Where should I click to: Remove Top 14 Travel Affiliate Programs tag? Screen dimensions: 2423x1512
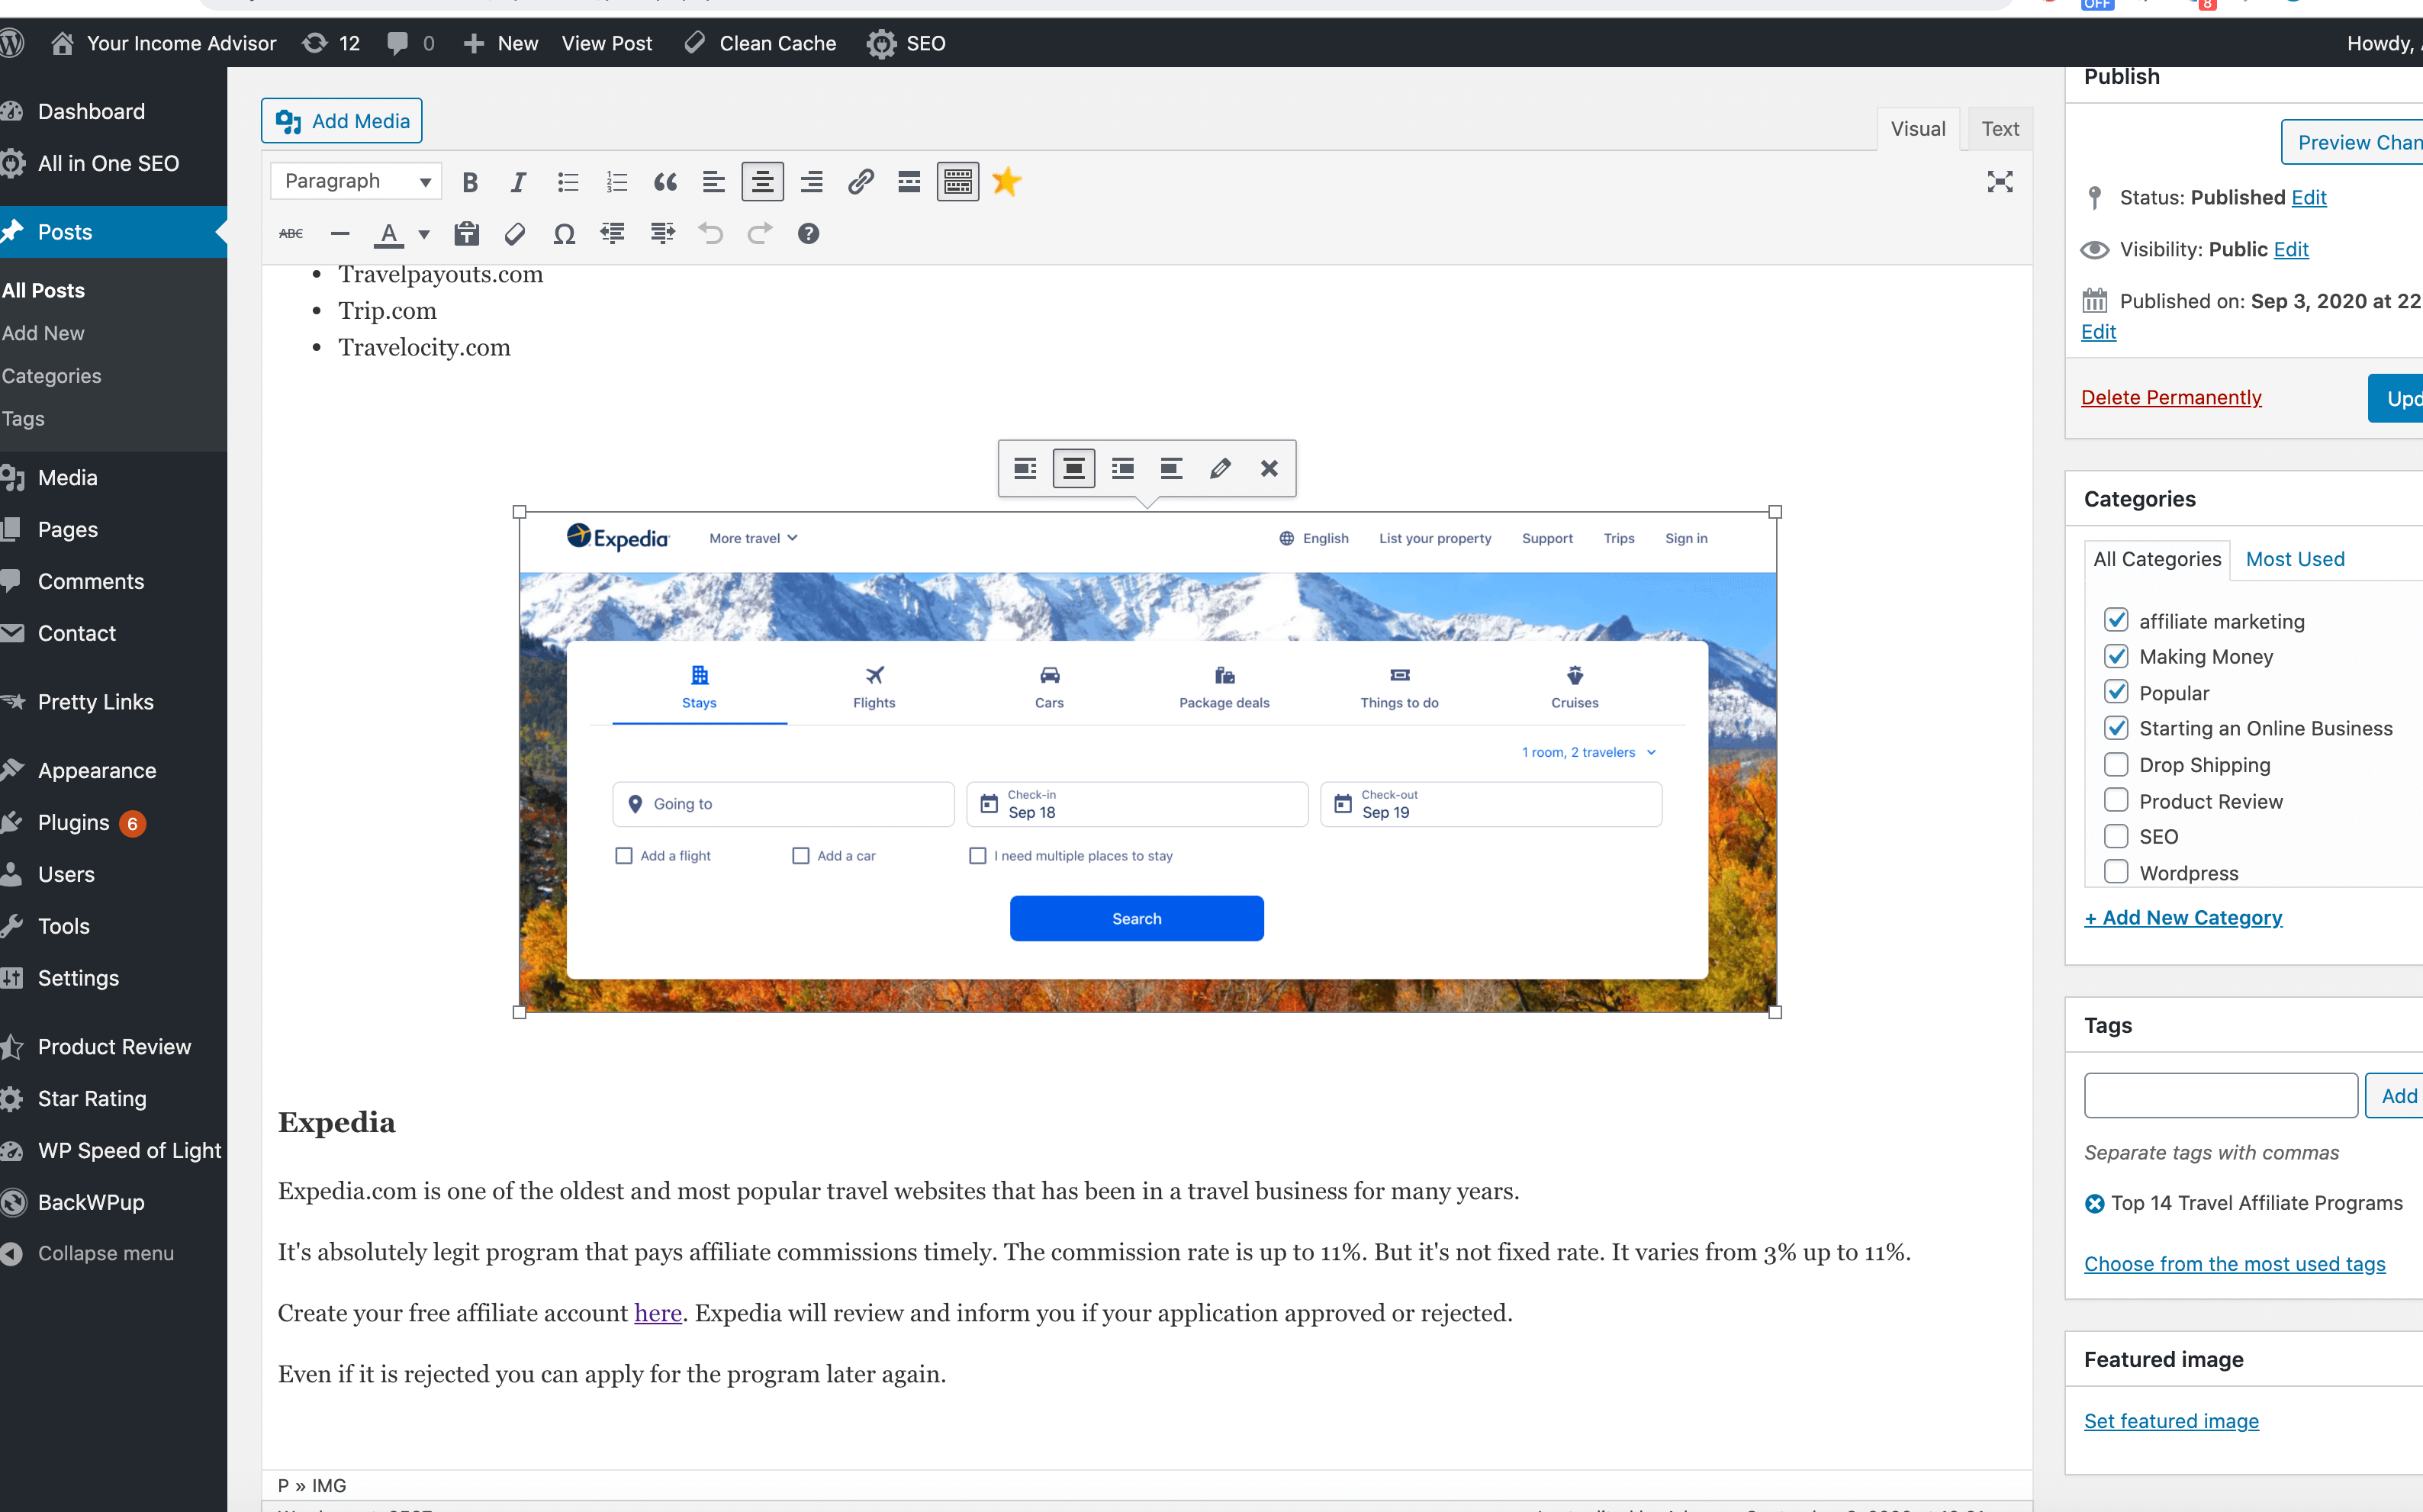point(2094,1203)
